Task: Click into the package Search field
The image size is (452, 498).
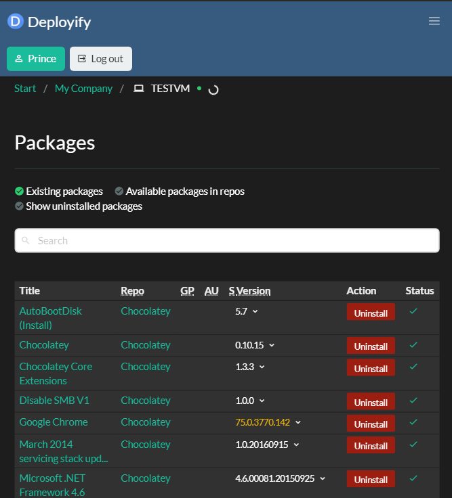Action: click(227, 240)
